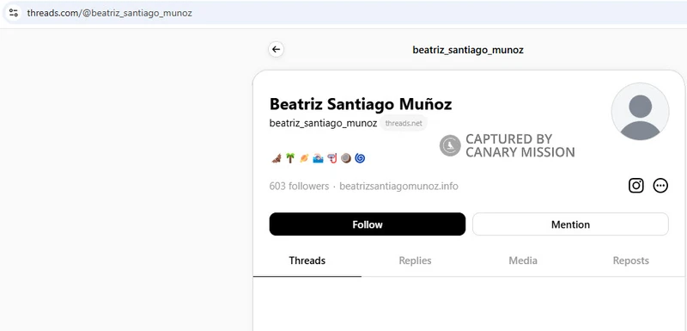
Task: Click the browser address bar URL
Action: click(110, 13)
